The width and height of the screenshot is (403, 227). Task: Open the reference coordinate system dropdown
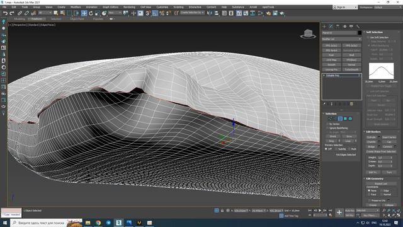pos(115,13)
